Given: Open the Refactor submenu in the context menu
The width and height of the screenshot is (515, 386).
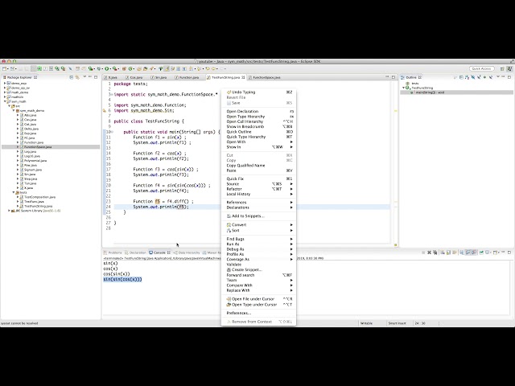Looking at the screenshot, I should tap(258, 189).
